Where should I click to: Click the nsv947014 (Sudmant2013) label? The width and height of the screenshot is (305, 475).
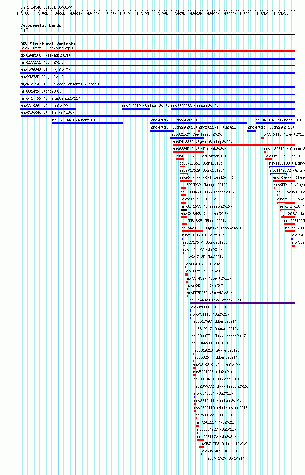(x=279, y=120)
